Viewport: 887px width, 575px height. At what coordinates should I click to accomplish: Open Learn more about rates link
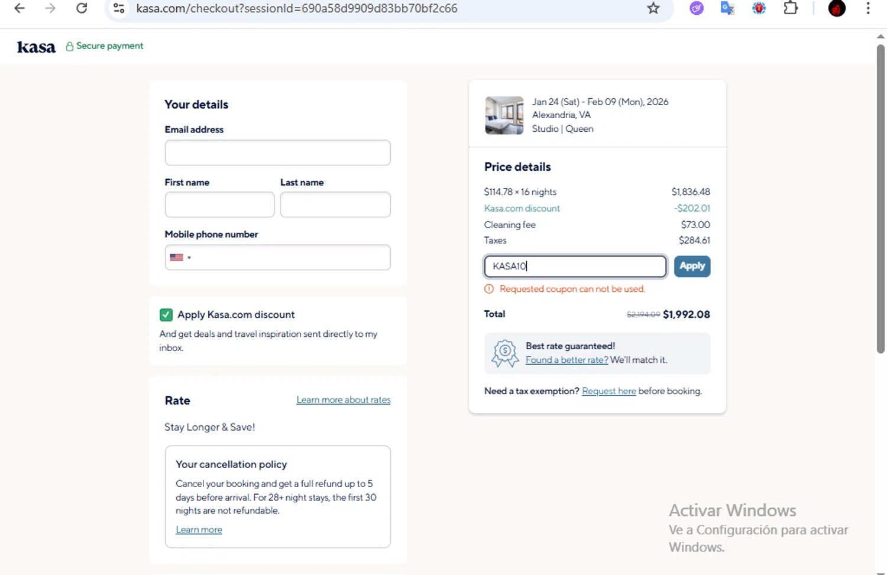344,400
